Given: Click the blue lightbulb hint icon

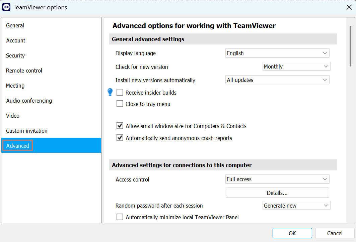Looking at the screenshot, I should tap(110, 92).
